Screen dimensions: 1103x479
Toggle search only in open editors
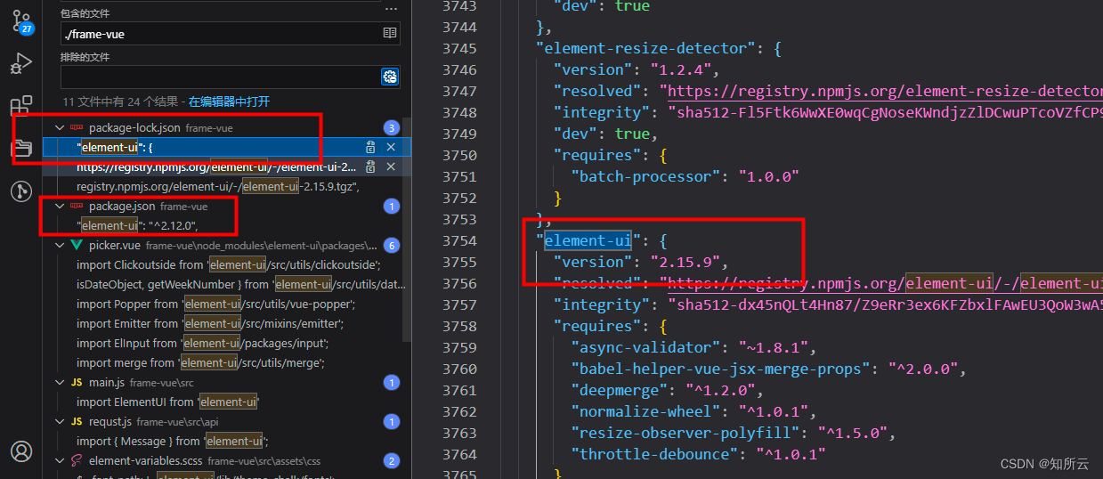pyautogui.click(x=389, y=33)
